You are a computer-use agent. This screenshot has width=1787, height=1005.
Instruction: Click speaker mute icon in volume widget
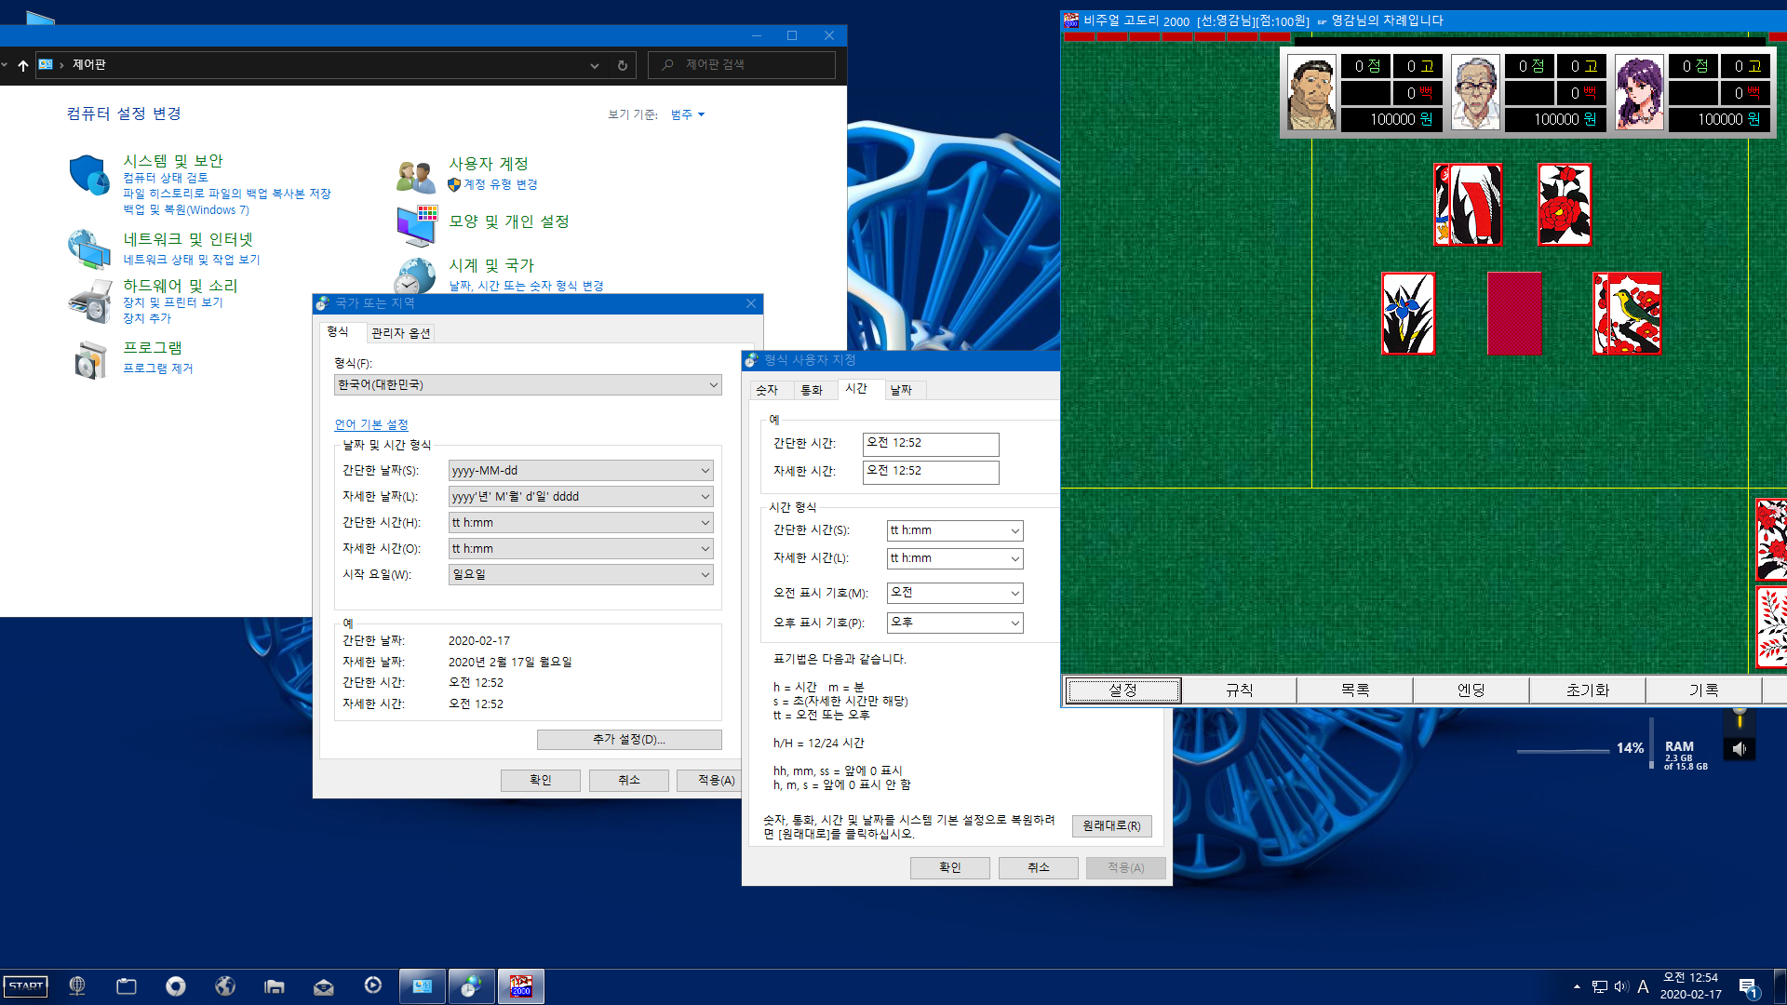pos(1740,749)
